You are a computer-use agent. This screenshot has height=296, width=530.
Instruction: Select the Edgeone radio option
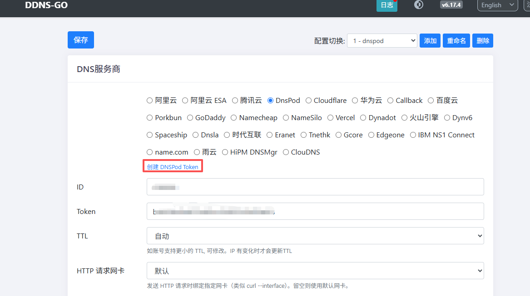(x=371, y=135)
